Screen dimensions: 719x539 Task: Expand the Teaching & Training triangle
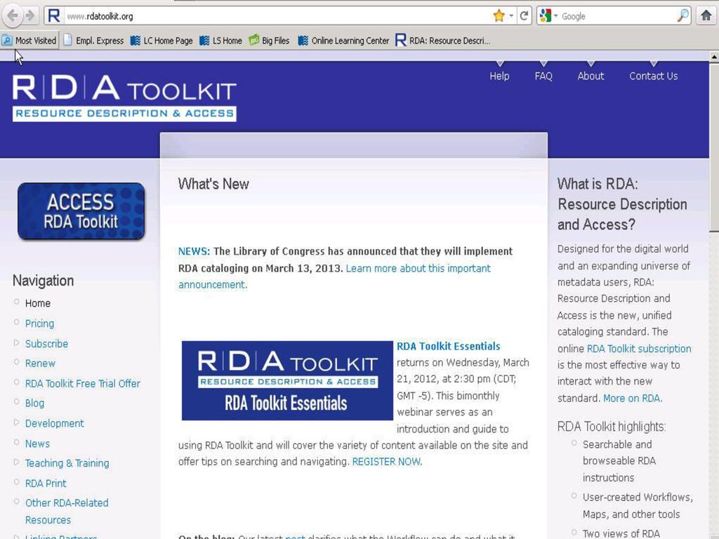pos(17,462)
